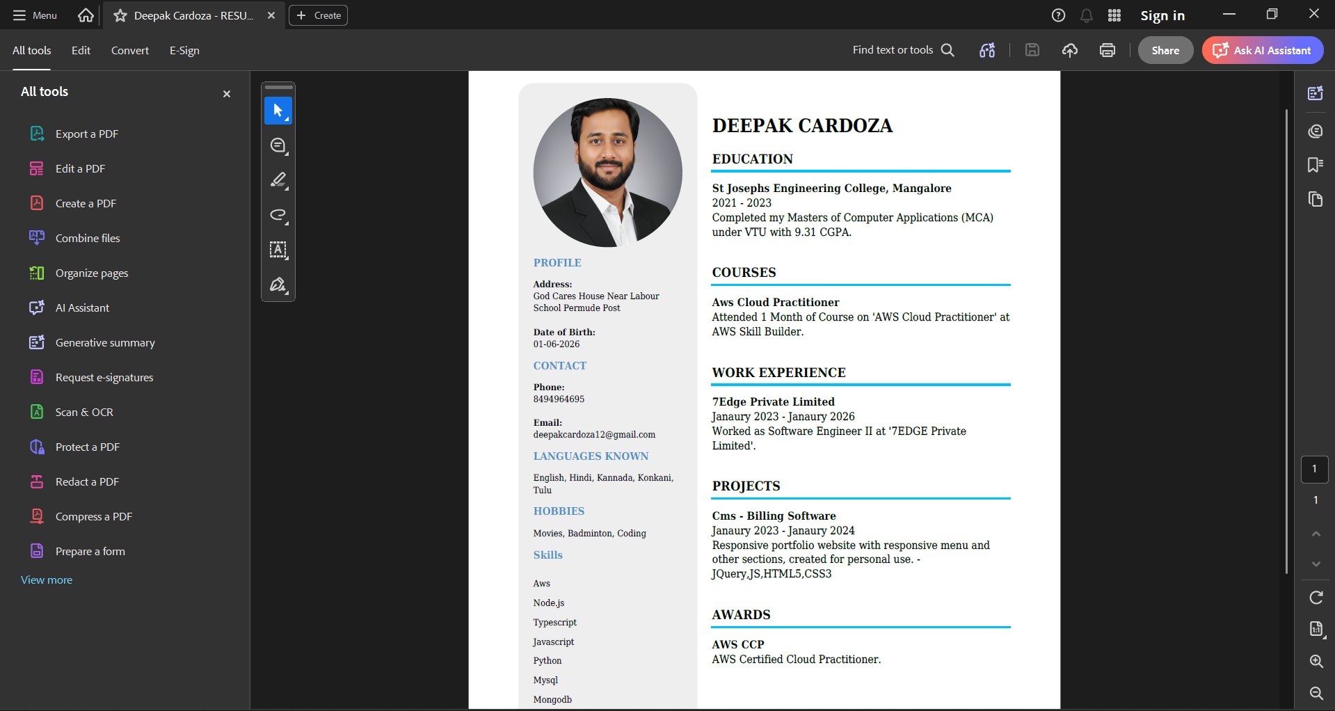
Task: Click the vertical document scrollbar
Action: [x=1287, y=341]
